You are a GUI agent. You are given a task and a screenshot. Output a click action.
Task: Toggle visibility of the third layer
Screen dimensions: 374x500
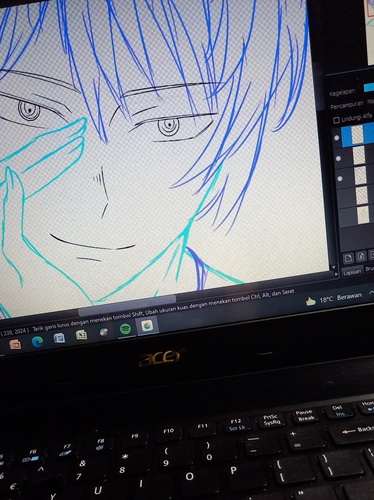339,179
